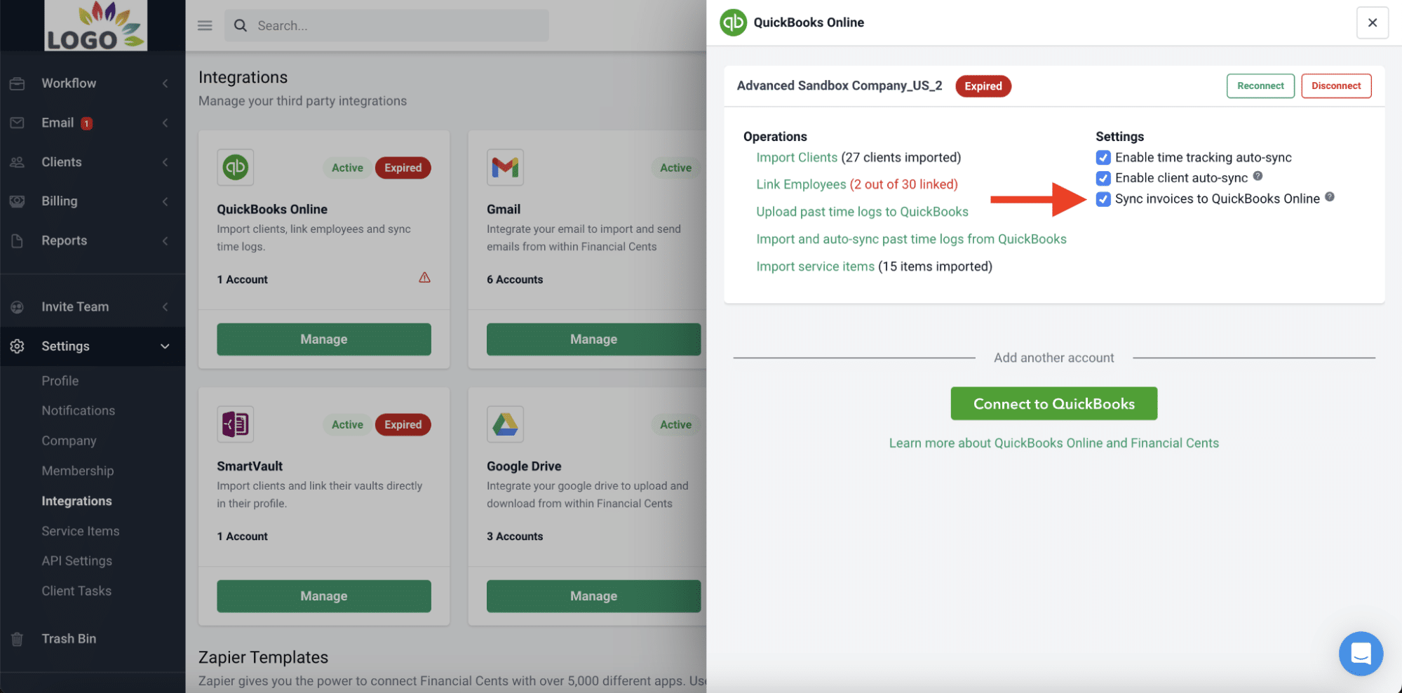Toggle Sync invoices to QuickBooks Online checkbox

[x=1103, y=199]
